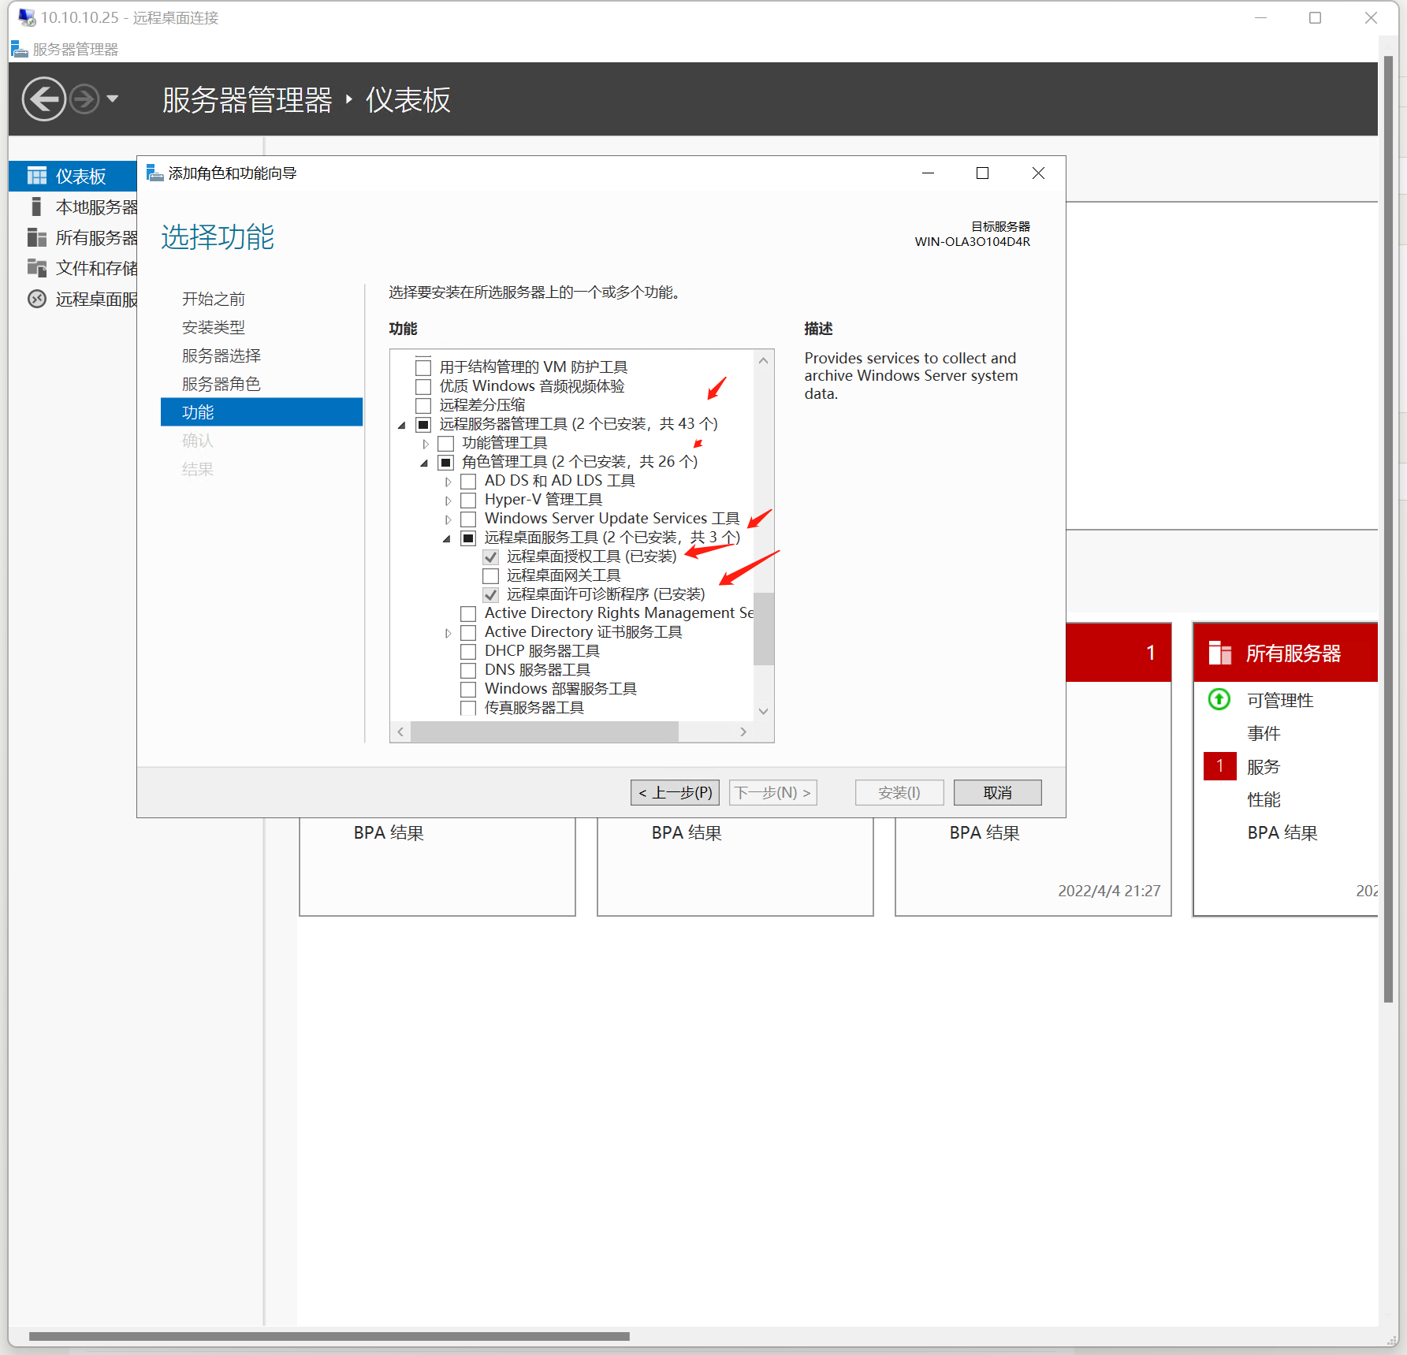Click the 下一步(N) button
Viewport: 1407px width, 1355px height.
pos(772,792)
